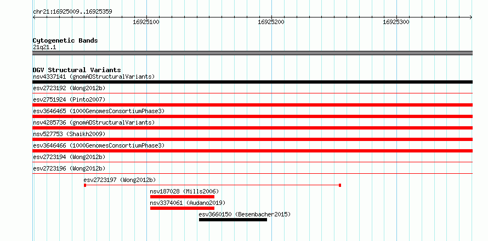
Task: Click the chr21:16925009..16925359 region label
Action: point(72,11)
